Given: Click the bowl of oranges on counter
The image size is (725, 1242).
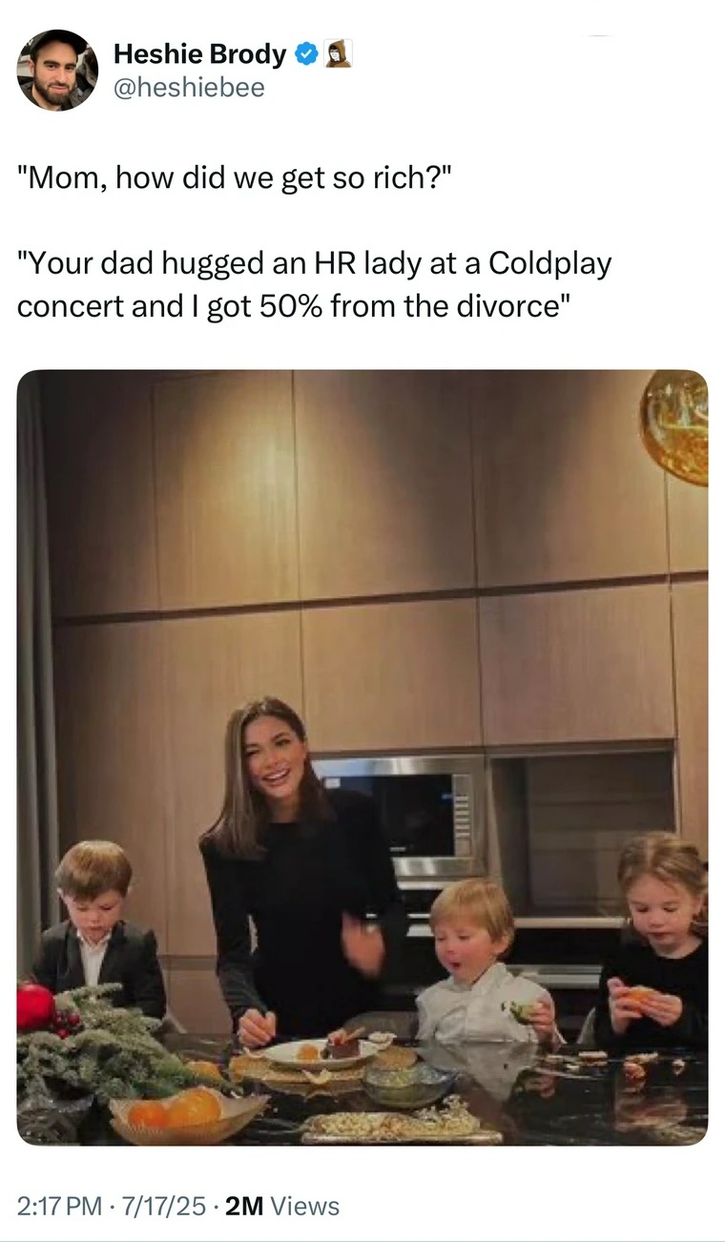Looking at the screenshot, I should 187,1115.
